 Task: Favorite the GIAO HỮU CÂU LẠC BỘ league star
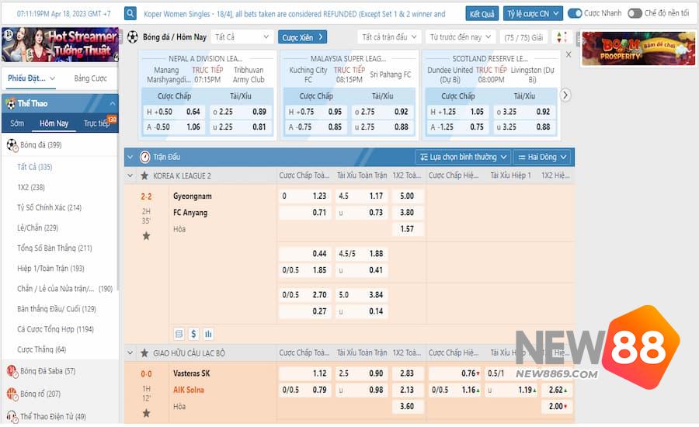click(x=144, y=353)
